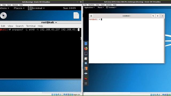
Task: Click the new tab icon in right terminal
Action: 91,16
